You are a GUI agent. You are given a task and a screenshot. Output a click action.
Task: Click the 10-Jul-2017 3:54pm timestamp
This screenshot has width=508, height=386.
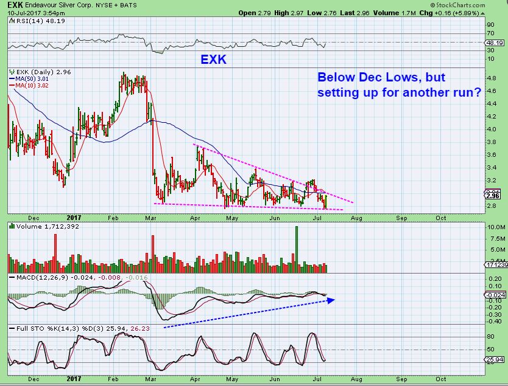[36, 13]
